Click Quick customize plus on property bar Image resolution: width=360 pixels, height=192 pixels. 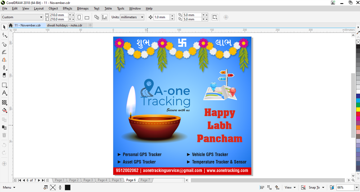(x=226, y=17)
